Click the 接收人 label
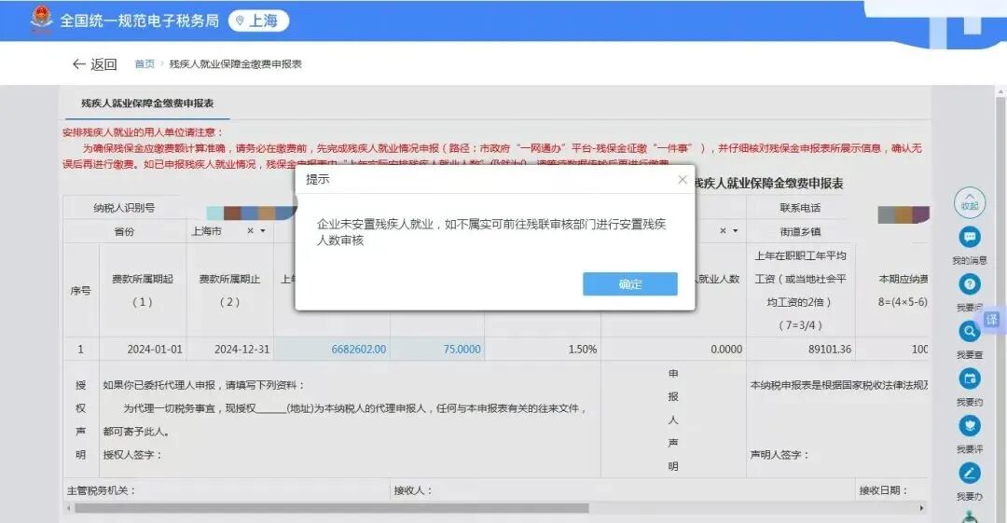The height and width of the screenshot is (523, 1007). pyautogui.click(x=413, y=490)
